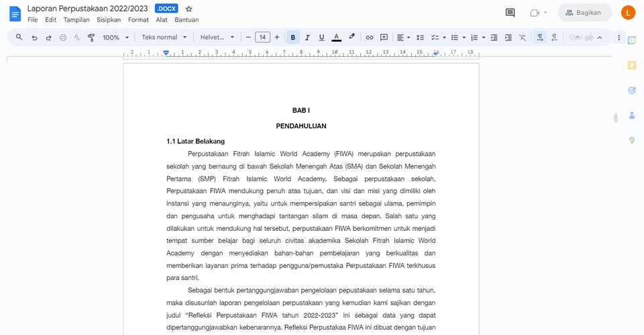Open Google Tasks side panel
The height and width of the screenshot is (335, 644).
632,91
